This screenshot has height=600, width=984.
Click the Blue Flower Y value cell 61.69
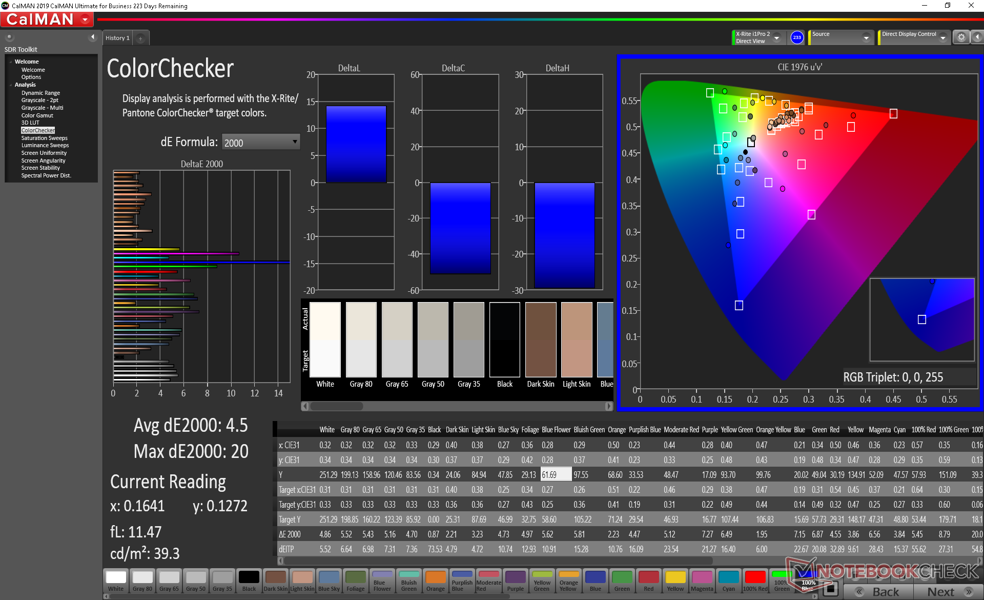pos(556,475)
